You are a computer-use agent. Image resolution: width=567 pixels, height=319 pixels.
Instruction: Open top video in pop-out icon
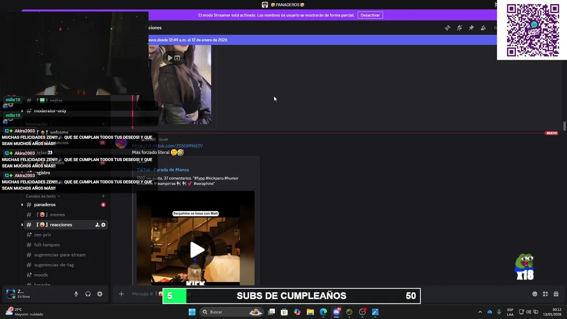(177, 58)
